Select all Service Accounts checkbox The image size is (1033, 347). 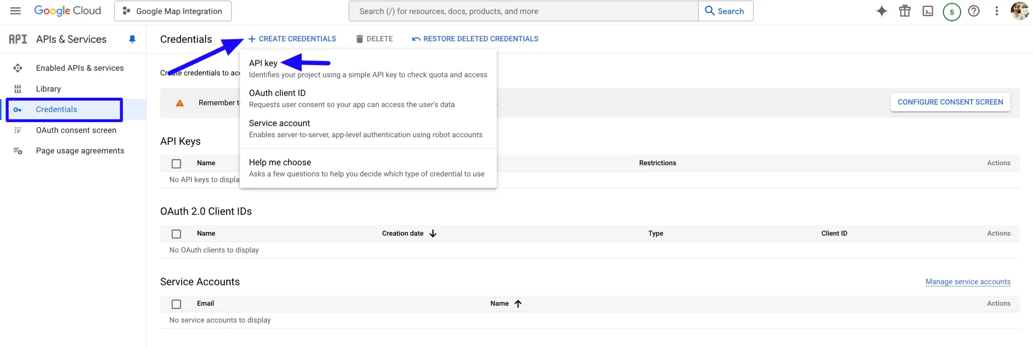[x=176, y=304]
